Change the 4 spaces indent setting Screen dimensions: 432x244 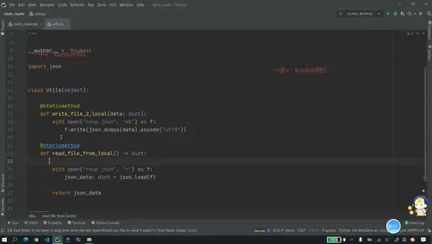[x=329, y=230]
